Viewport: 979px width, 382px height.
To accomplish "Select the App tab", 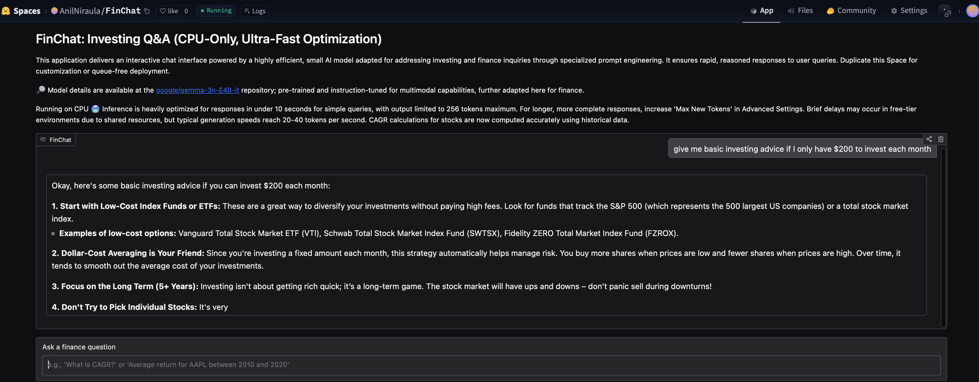I will coord(762,11).
